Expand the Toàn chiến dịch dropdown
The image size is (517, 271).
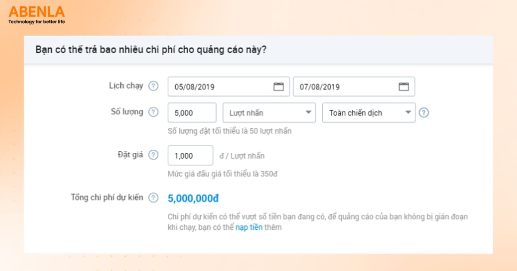[x=369, y=113]
